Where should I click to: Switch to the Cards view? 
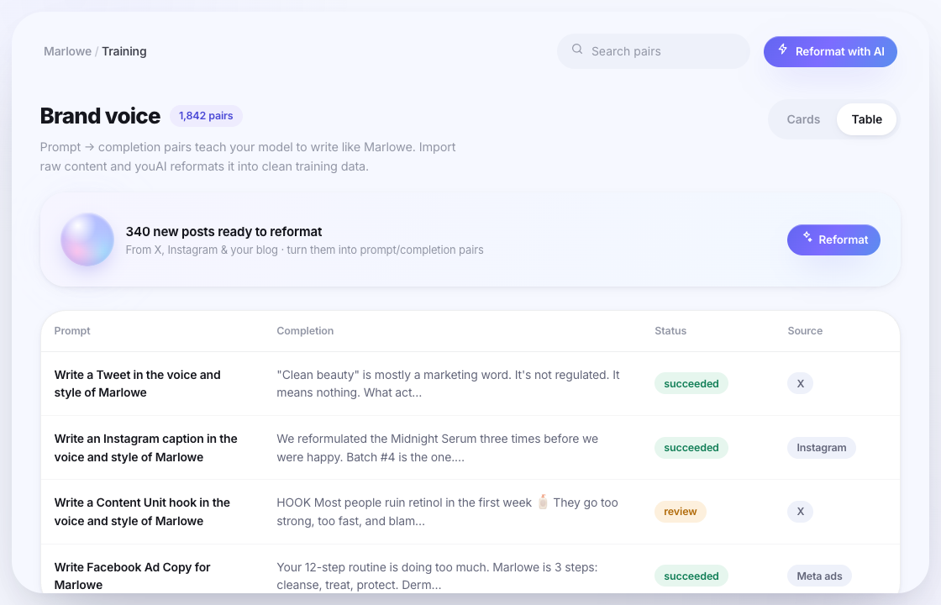click(x=803, y=119)
